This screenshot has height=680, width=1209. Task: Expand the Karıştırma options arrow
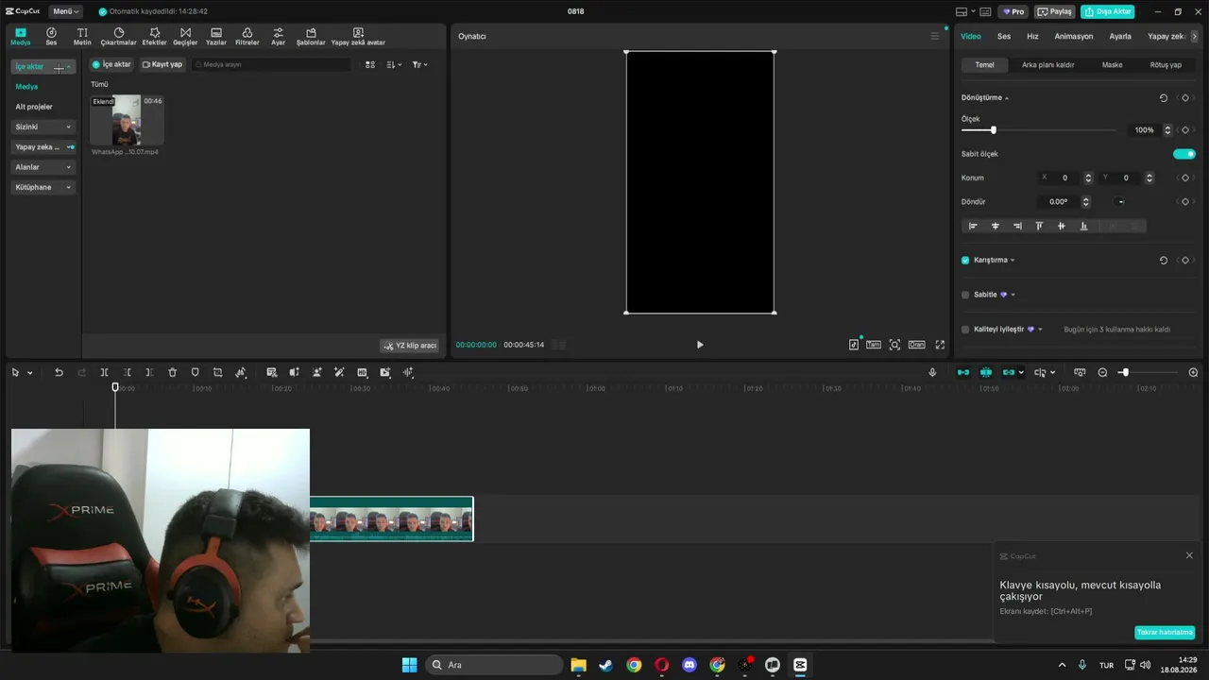pyautogui.click(x=1013, y=260)
